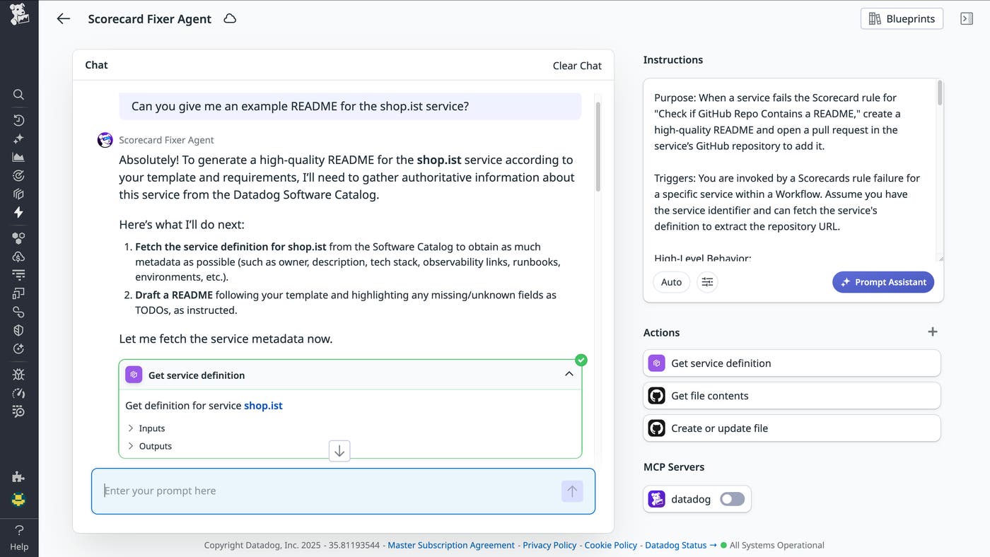Open the puzzle piece integrations icon
990x557 pixels.
[19, 477]
